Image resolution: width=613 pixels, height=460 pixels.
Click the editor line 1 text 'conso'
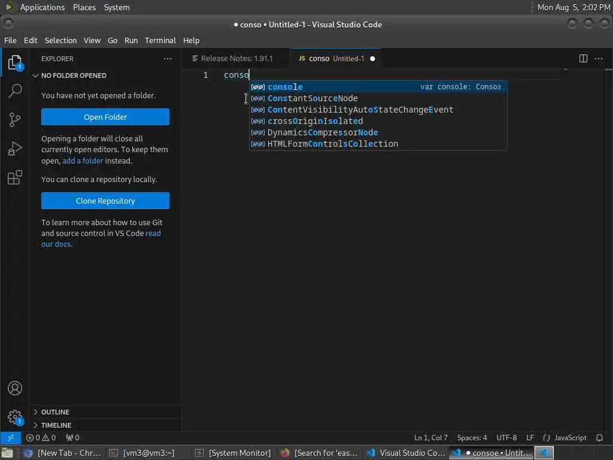pos(236,75)
